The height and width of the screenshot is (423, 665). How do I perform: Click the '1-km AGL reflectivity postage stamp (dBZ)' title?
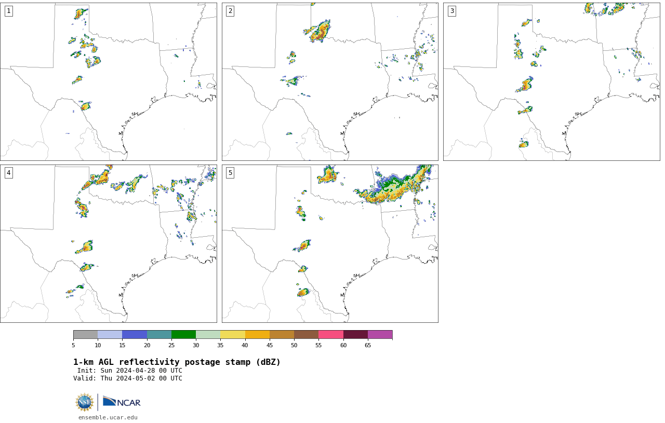[177, 362]
